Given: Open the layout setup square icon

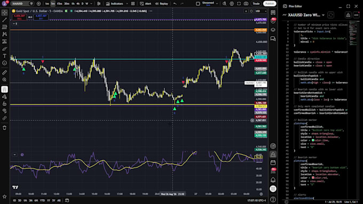Looking at the screenshot, I should [198, 4].
